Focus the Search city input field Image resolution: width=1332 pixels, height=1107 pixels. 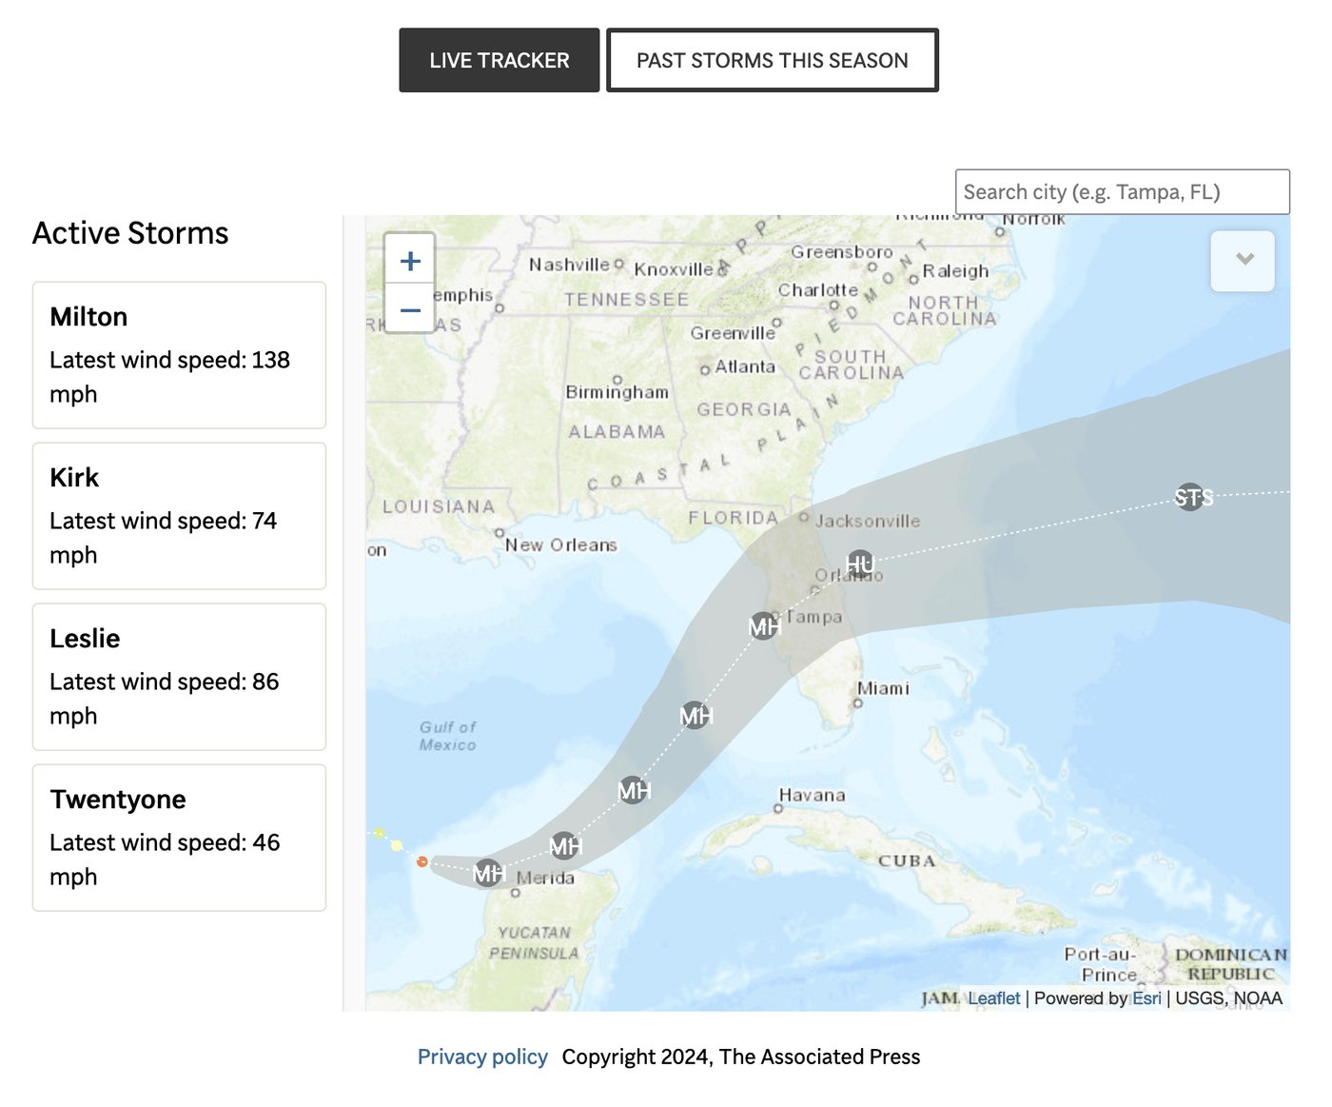(x=1122, y=192)
